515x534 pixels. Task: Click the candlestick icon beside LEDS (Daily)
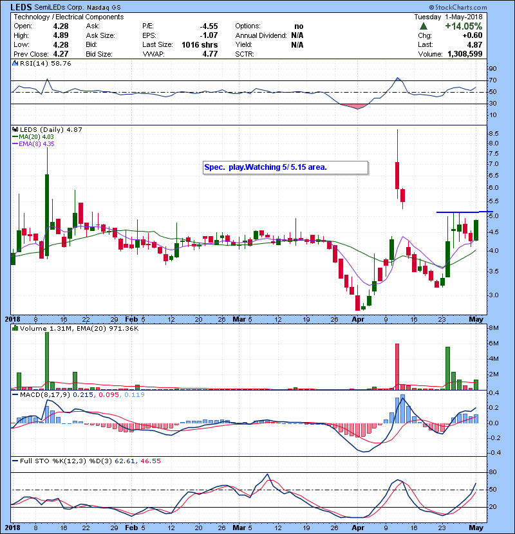tap(15, 129)
